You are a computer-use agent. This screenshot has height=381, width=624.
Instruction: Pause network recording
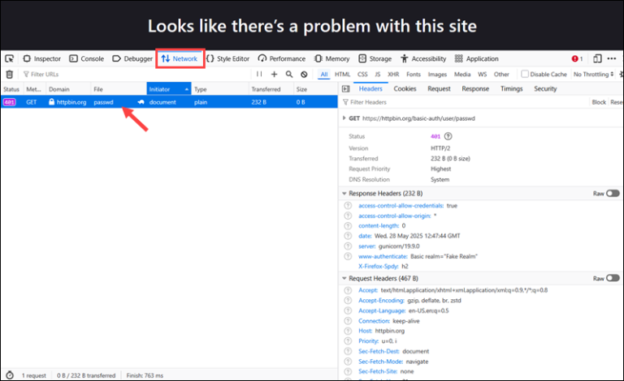(x=259, y=75)
